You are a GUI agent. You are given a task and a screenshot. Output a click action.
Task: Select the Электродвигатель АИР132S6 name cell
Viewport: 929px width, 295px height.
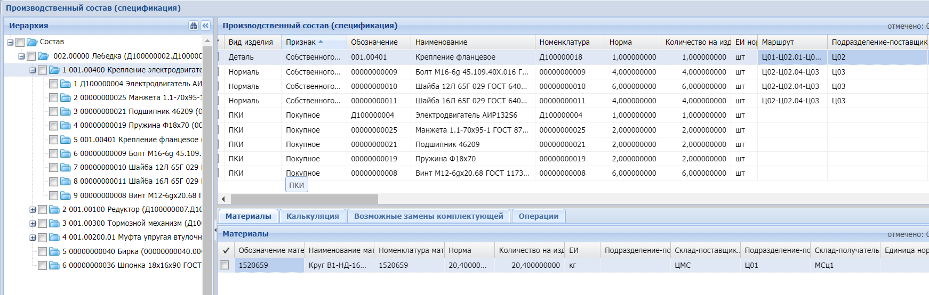466,115
